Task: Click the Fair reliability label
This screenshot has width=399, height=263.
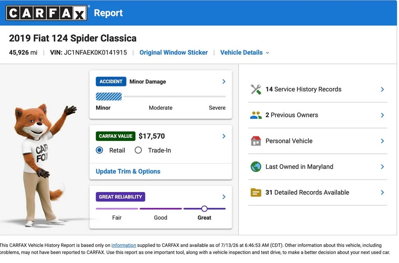Action: click(117, 218)
